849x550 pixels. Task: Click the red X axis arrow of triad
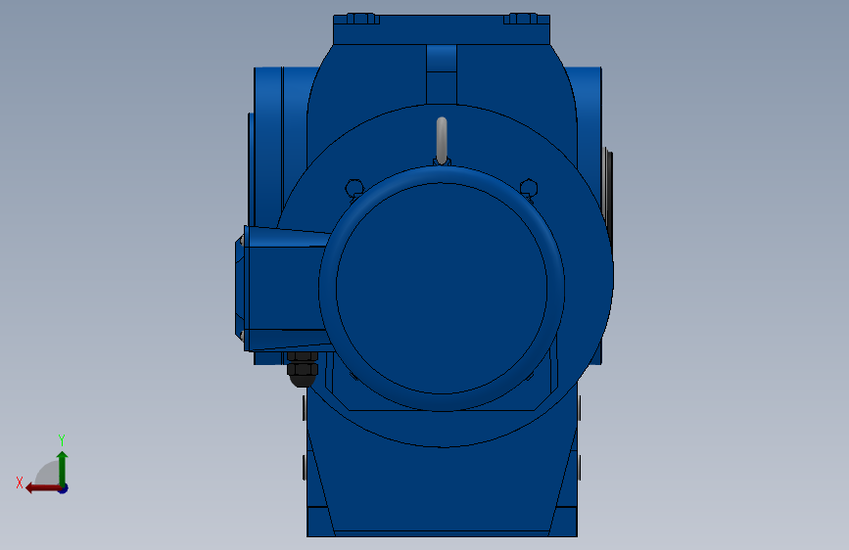[42, 488]
